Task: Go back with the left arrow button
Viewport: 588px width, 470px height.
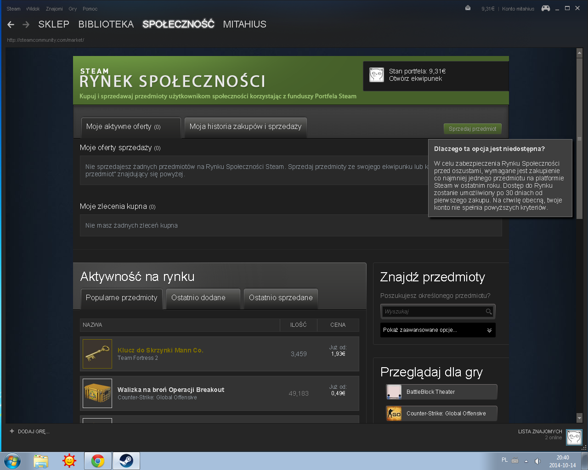Action: click(11, 24)
